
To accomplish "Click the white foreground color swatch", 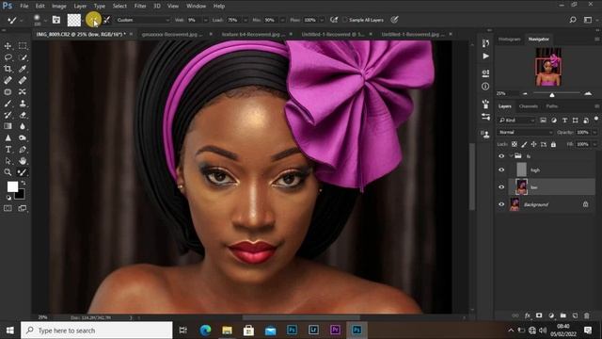I will click(12, 186).
